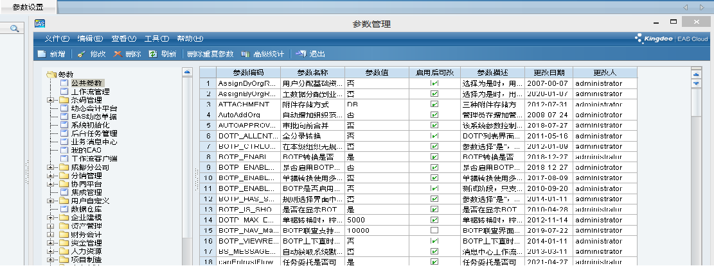Expand the 分销管理 tree node
714x266 pixels.
tap(51, 176)
